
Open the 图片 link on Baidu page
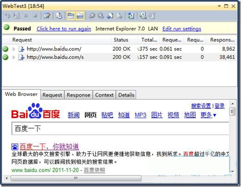coord(157,115)
